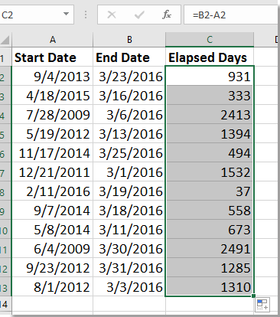Select column A header
The width and height of the screenshot is (280, 317).
53,40
